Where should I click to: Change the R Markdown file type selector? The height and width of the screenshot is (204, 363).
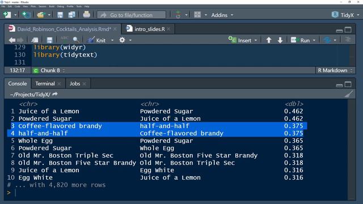point(335,70)
